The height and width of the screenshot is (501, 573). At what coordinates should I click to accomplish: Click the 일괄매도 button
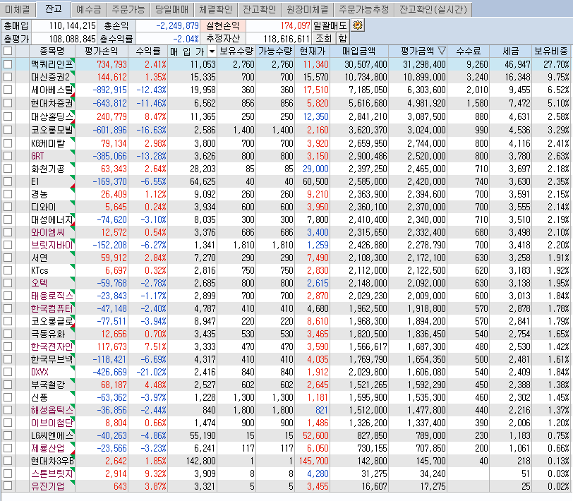click(x=330, y=25)
